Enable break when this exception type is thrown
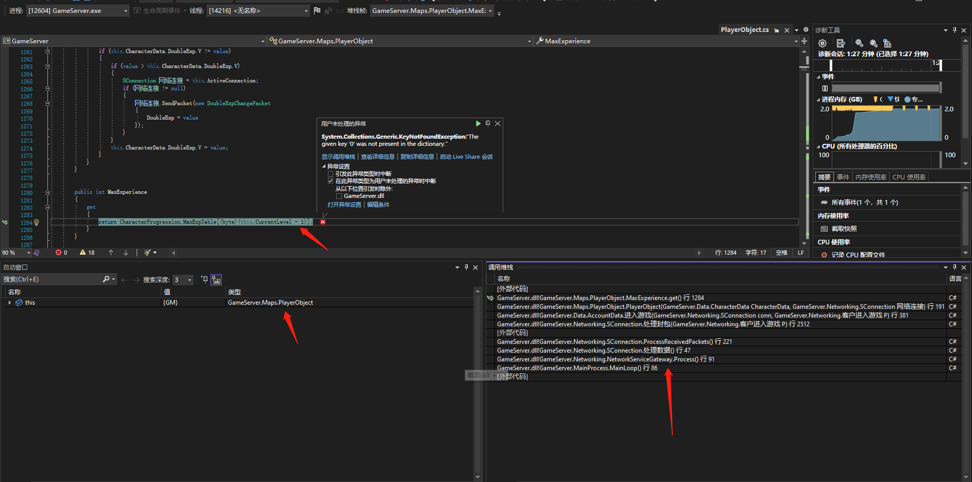 pos(331,174)
